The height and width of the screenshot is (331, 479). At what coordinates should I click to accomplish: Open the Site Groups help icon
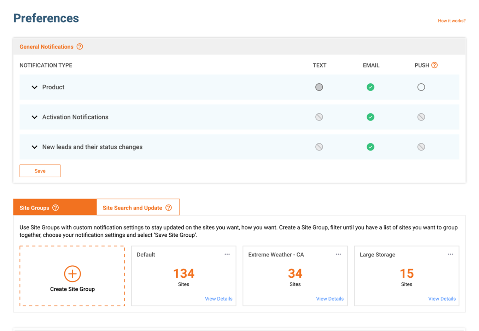pyautogui.click(x=56, y=208)
